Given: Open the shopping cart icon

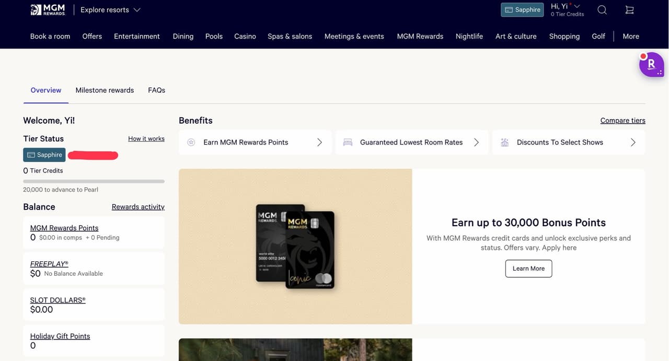Looking at the screenshot, I should (629, 10).
